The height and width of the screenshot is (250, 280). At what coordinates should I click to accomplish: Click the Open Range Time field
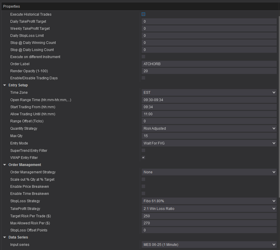coord(209,100)
